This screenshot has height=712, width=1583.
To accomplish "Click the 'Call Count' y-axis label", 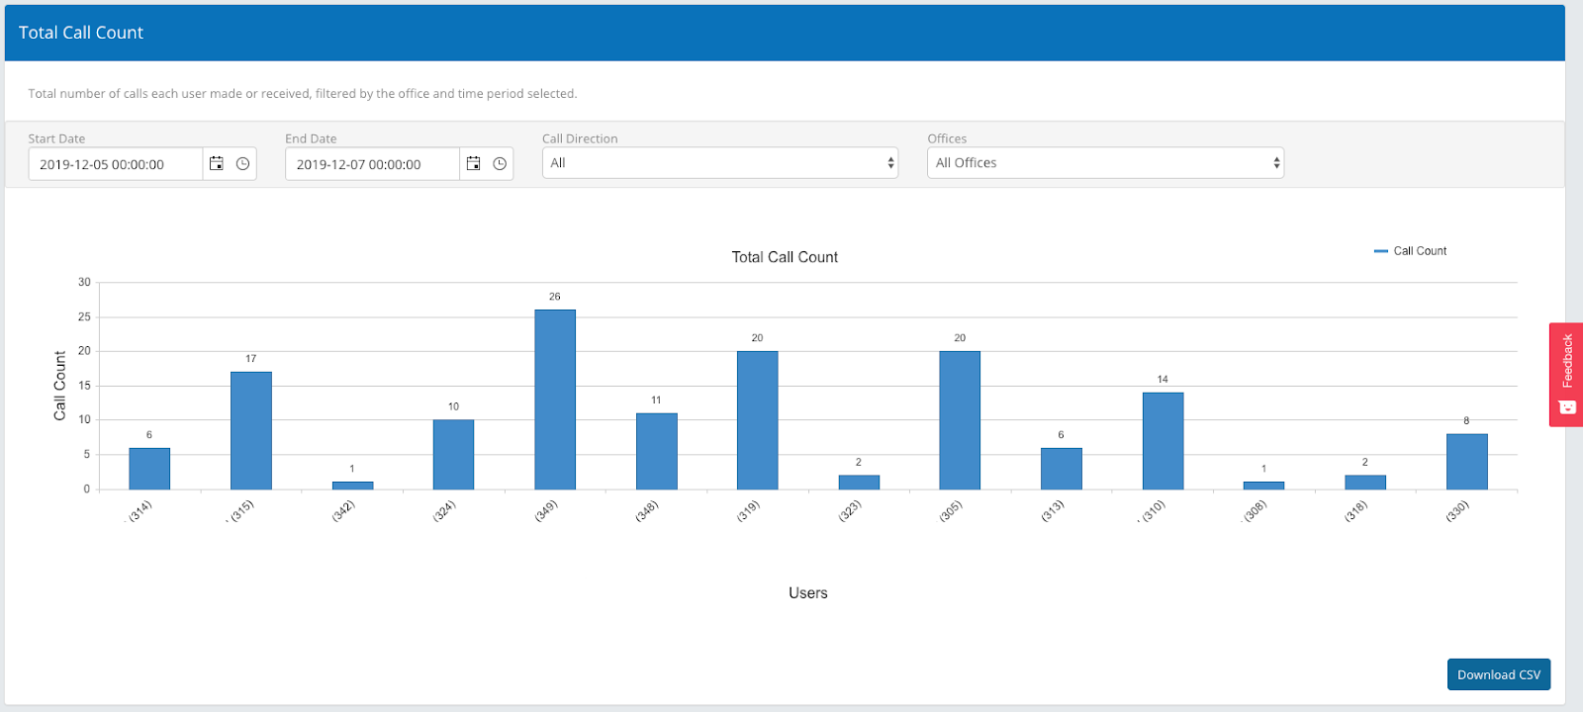I will pyautogui.click(x=60, y=386).
